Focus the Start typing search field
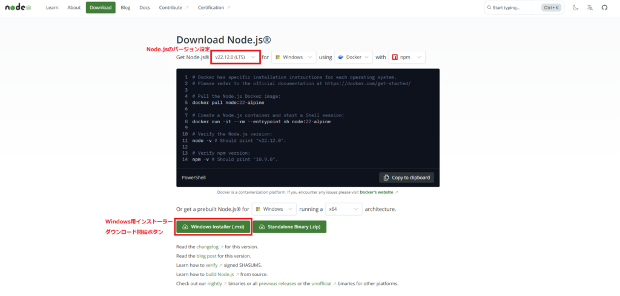The height and width of the screenshot is (296, 620). [x=524, y=7]
